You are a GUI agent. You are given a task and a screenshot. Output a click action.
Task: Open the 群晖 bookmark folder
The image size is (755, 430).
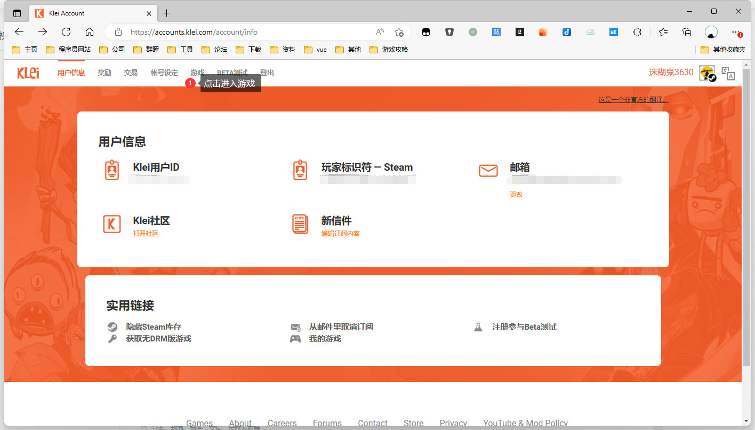[146, 50]
